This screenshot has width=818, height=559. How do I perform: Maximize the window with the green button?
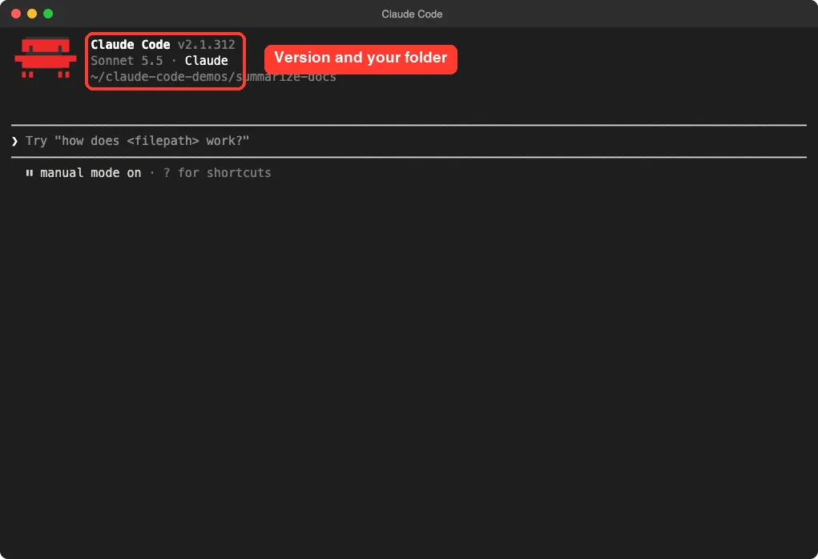pyautogui.click(x=48, y=14)
